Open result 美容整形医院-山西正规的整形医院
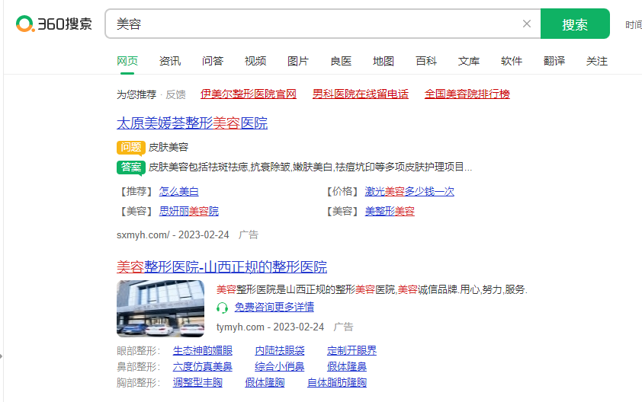Screen dimensions: 642x402 tap(222, 266)
